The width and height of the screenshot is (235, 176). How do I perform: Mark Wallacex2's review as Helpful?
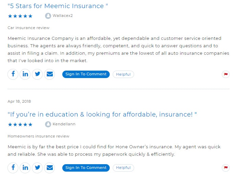123,74
